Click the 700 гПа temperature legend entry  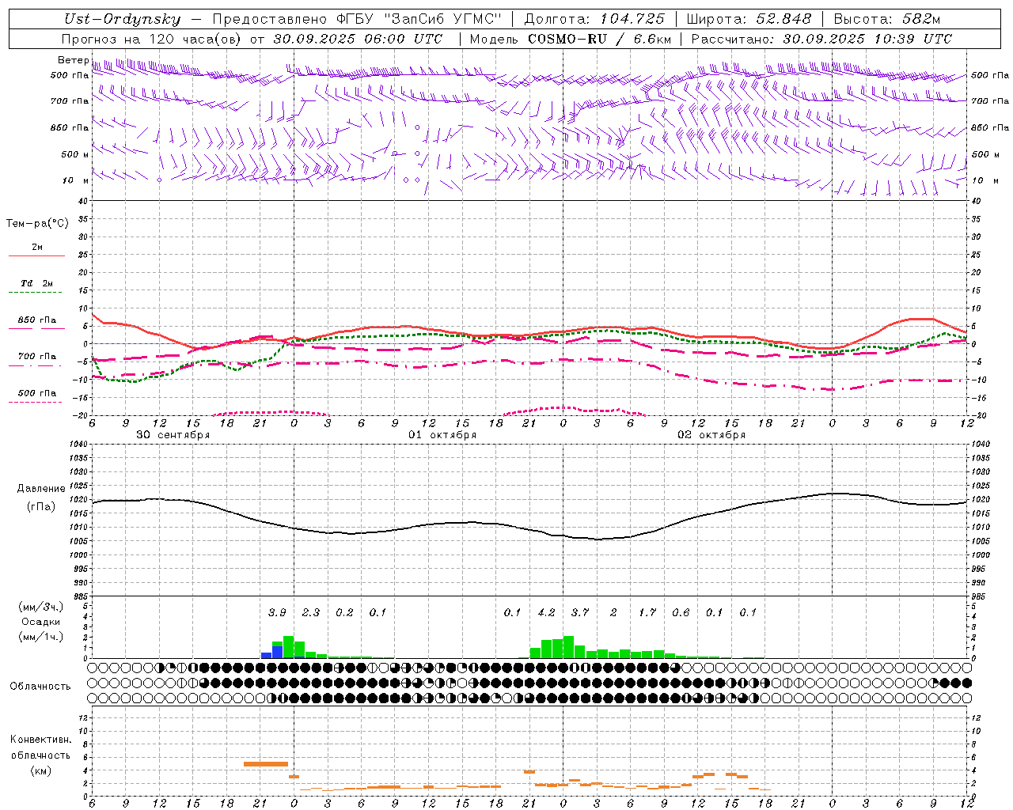pos(36,357)
